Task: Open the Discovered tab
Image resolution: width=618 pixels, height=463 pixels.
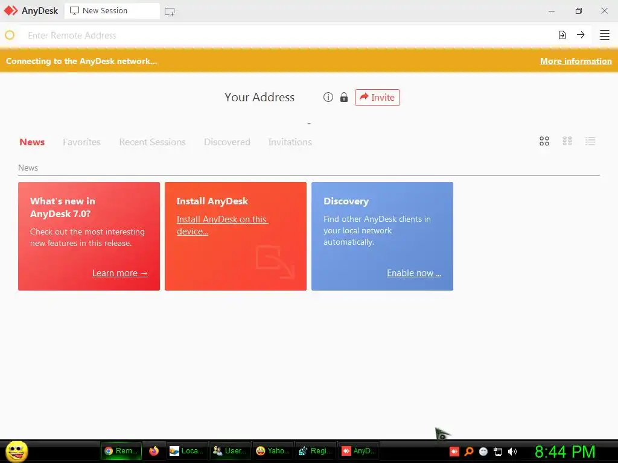Action: click(227, 142)
